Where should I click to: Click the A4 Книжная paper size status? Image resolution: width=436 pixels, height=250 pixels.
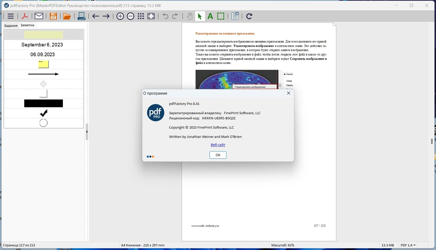(x=143, y=245)
